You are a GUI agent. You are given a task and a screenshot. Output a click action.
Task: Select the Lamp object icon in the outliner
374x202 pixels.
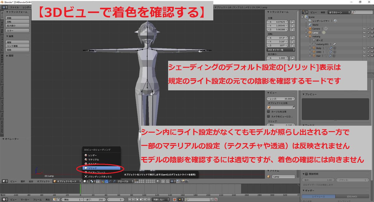pyautogui.click(x=310, y=32)
